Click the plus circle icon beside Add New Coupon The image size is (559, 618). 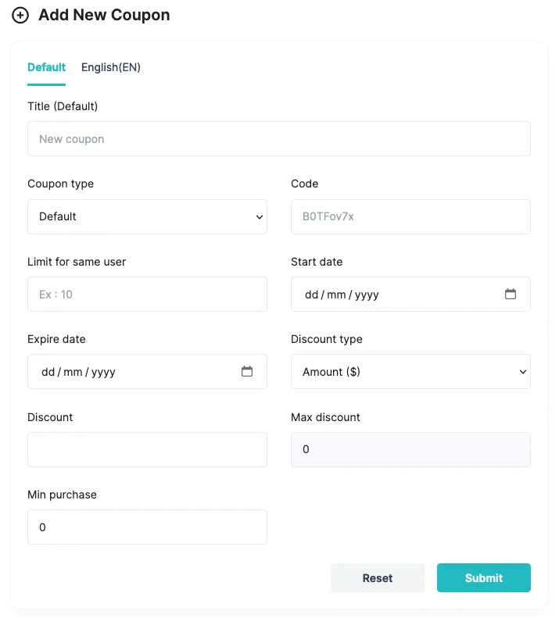pyautogui.click(x=20, y=16)
